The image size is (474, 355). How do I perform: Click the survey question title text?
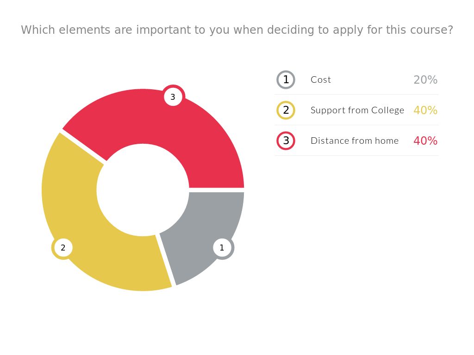click(237, 30)
